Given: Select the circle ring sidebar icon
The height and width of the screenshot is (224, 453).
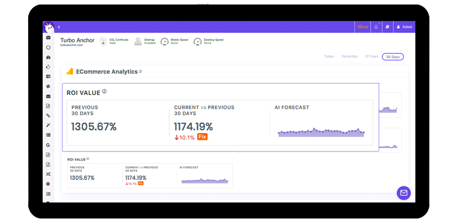Looking at the screenshot, I should click(x=48, y=47).
